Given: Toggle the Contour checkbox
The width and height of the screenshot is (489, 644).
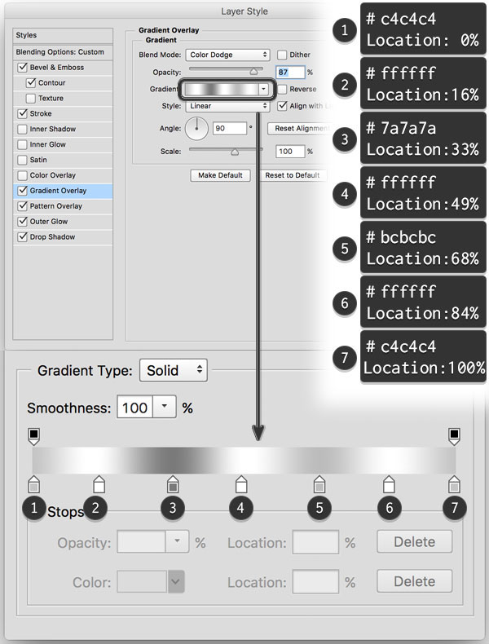Looking at the screenshot, I should point(31,82).
